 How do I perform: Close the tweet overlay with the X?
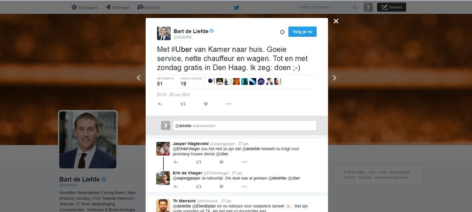(336, 21)
